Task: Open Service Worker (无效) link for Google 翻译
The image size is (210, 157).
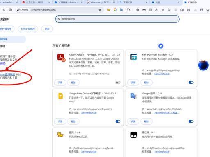Action: click(167, 112)
